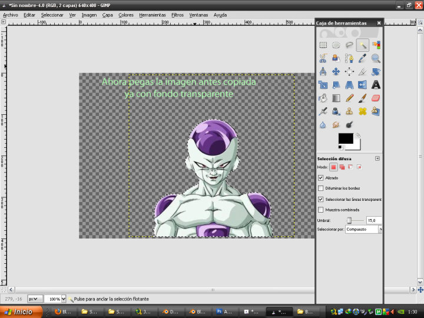Select the Crop tool

(363, 71)
